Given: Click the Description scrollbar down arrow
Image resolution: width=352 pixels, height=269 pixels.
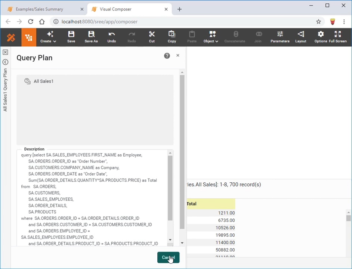Looking at the screenshot, I should coord(170,240).
